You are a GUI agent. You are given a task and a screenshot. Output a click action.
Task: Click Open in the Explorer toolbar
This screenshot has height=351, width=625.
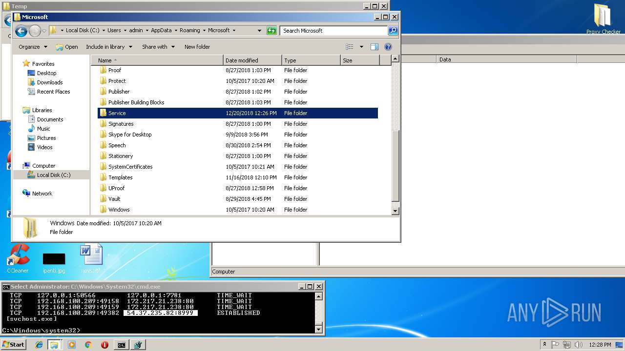66,47
